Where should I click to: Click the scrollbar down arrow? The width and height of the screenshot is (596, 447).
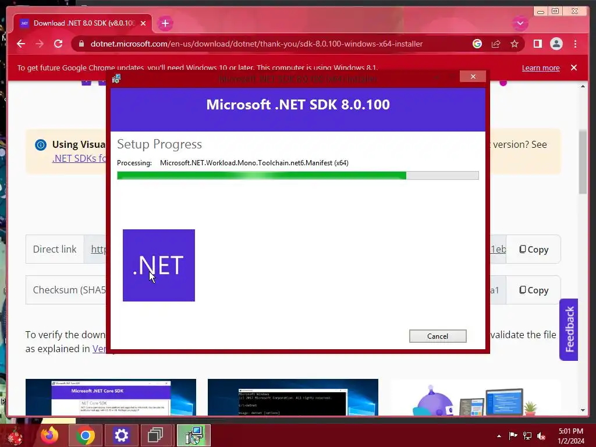(x=583, y=410)
